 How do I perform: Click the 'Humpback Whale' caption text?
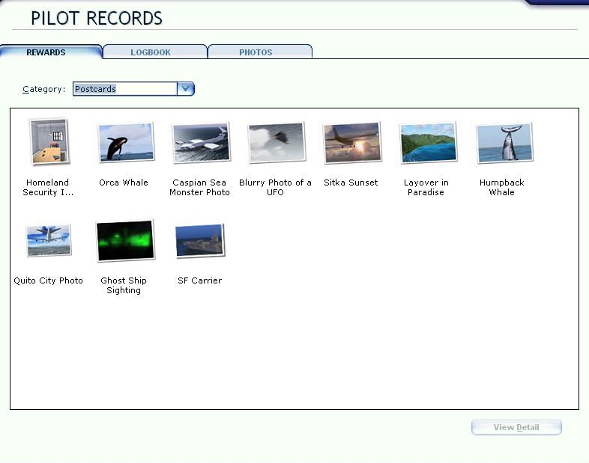[x=502, y=188]
